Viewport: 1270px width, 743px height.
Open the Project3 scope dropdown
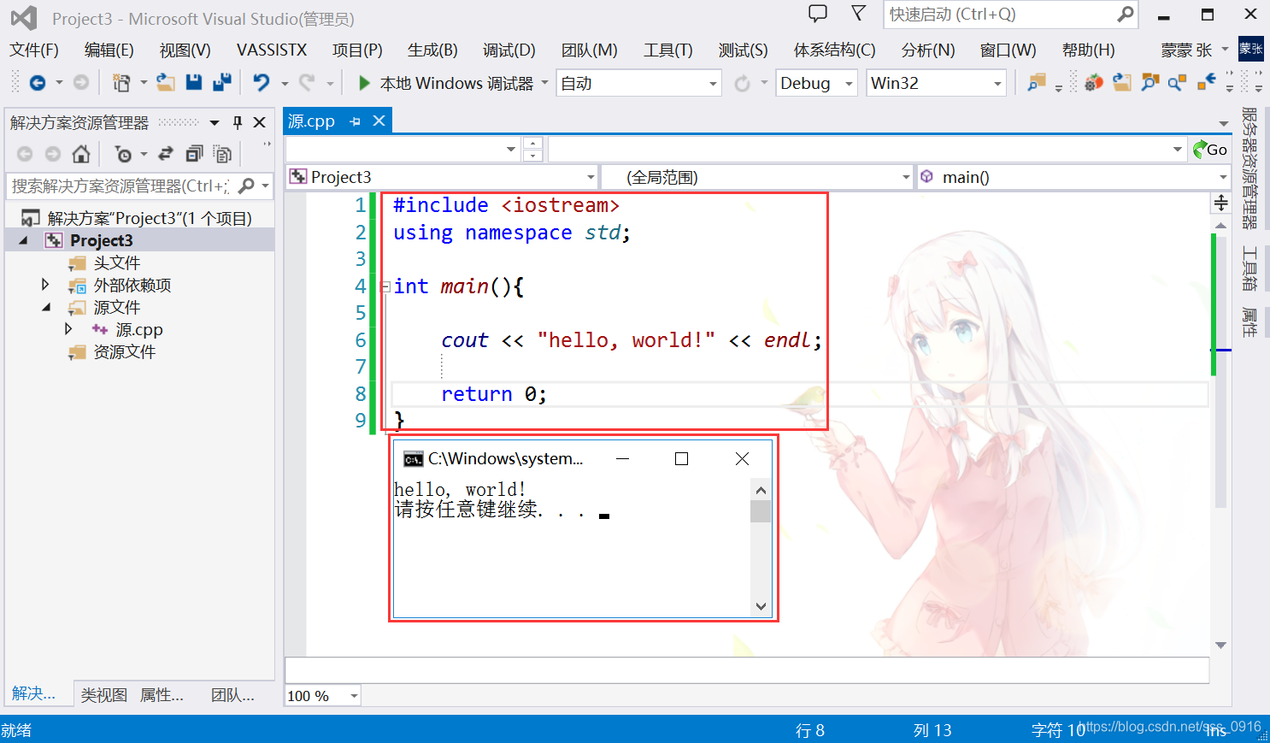click(x=591, y=177)
